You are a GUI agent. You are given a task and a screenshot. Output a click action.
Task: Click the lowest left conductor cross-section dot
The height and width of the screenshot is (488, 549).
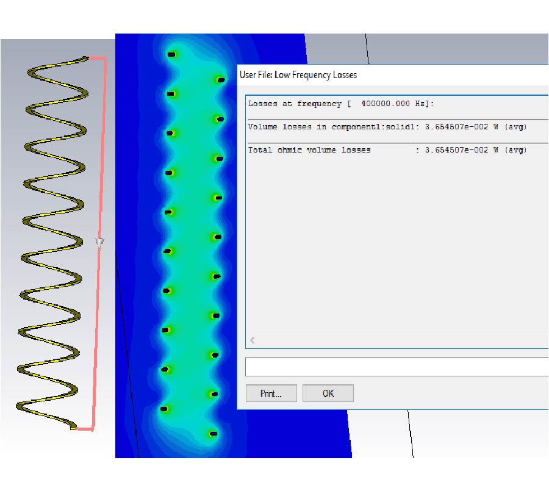163,409
